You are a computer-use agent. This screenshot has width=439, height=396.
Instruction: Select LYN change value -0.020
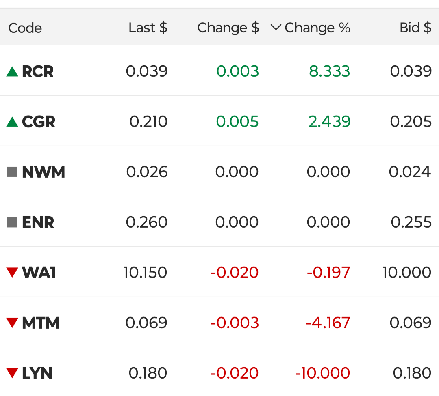(235, 373)
